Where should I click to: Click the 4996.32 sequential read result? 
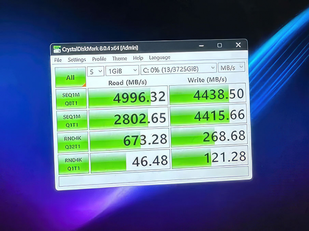[128, 97]
